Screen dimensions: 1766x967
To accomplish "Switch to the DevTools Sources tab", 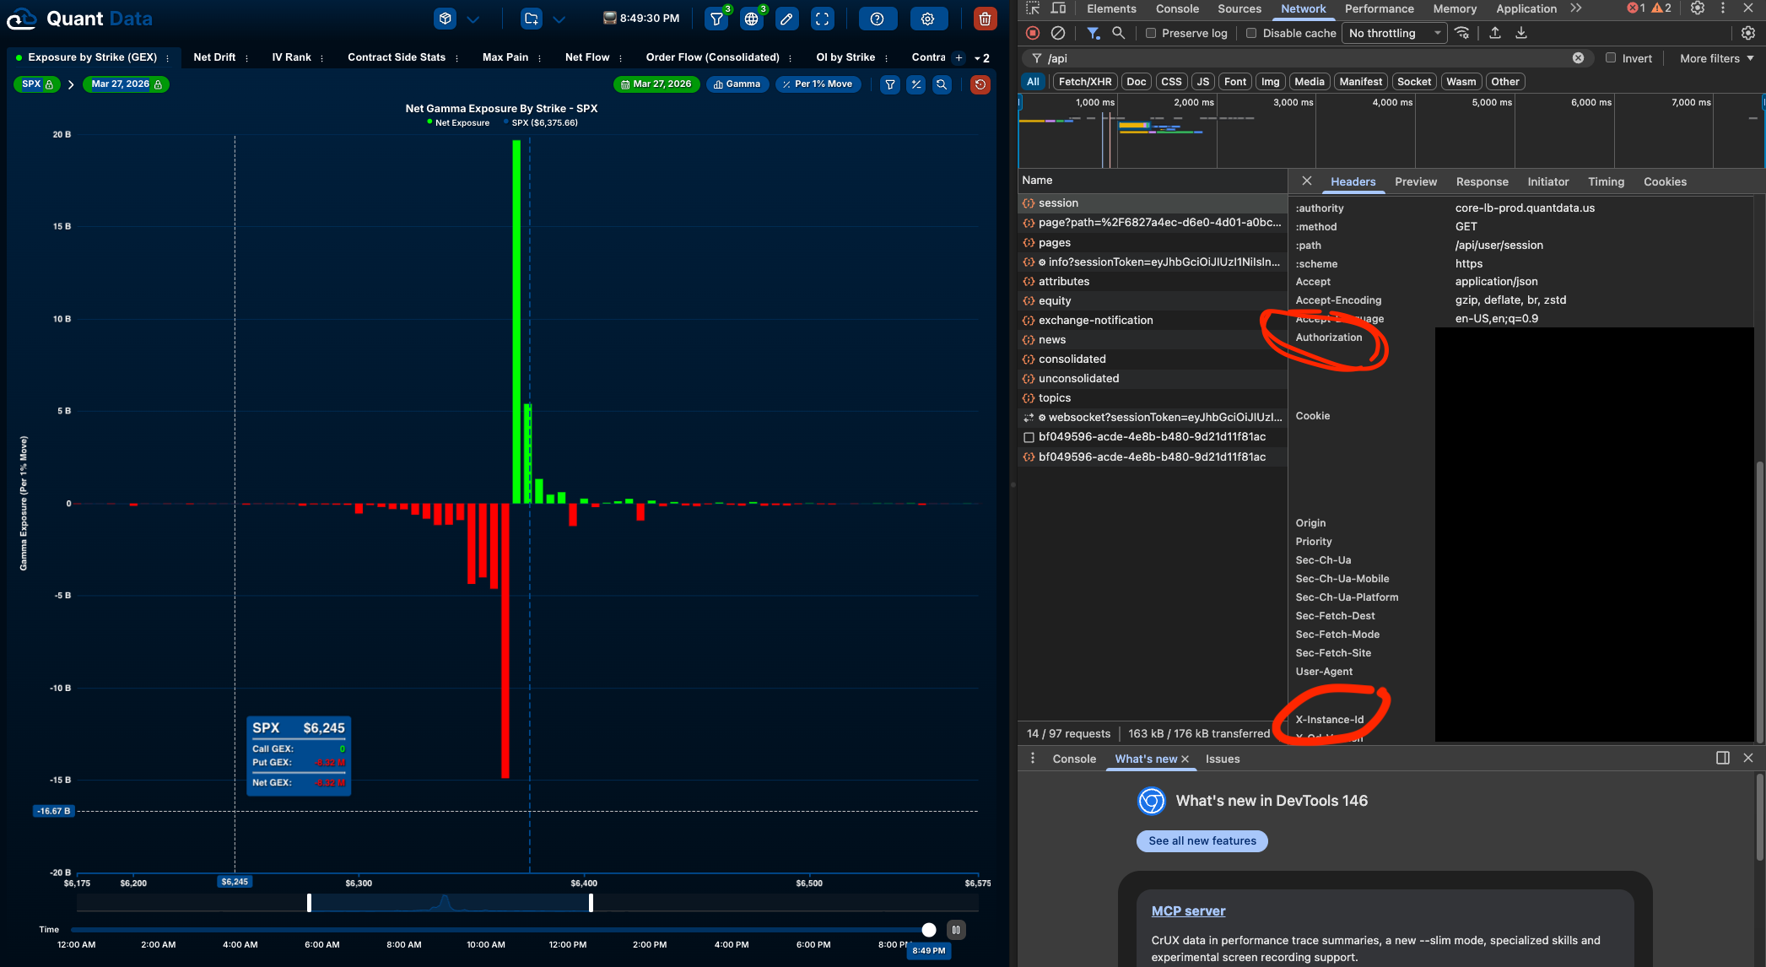I will coord(1239,8).
